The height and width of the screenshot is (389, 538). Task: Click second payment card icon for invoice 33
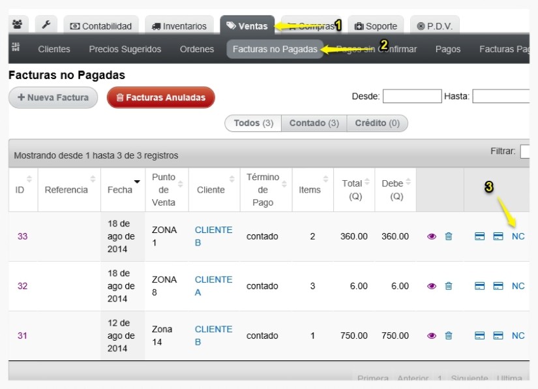pos(498,236)
